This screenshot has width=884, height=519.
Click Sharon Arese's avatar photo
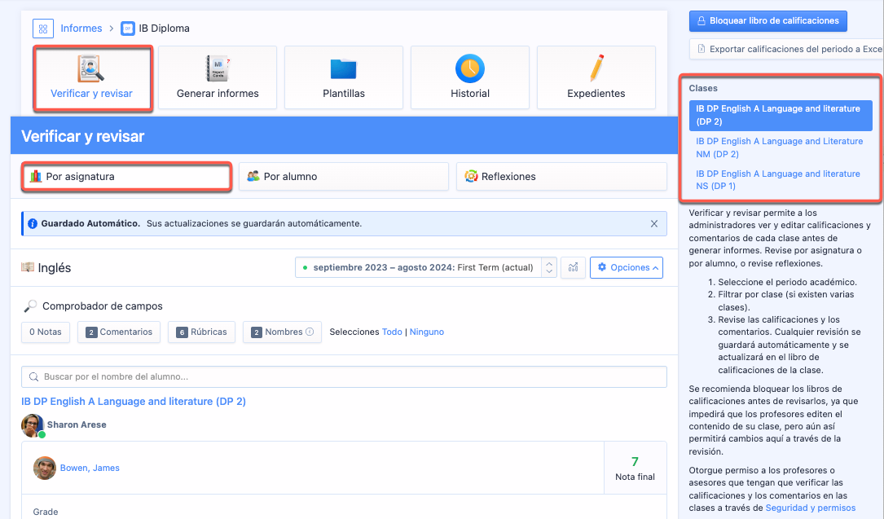[33, 425]
